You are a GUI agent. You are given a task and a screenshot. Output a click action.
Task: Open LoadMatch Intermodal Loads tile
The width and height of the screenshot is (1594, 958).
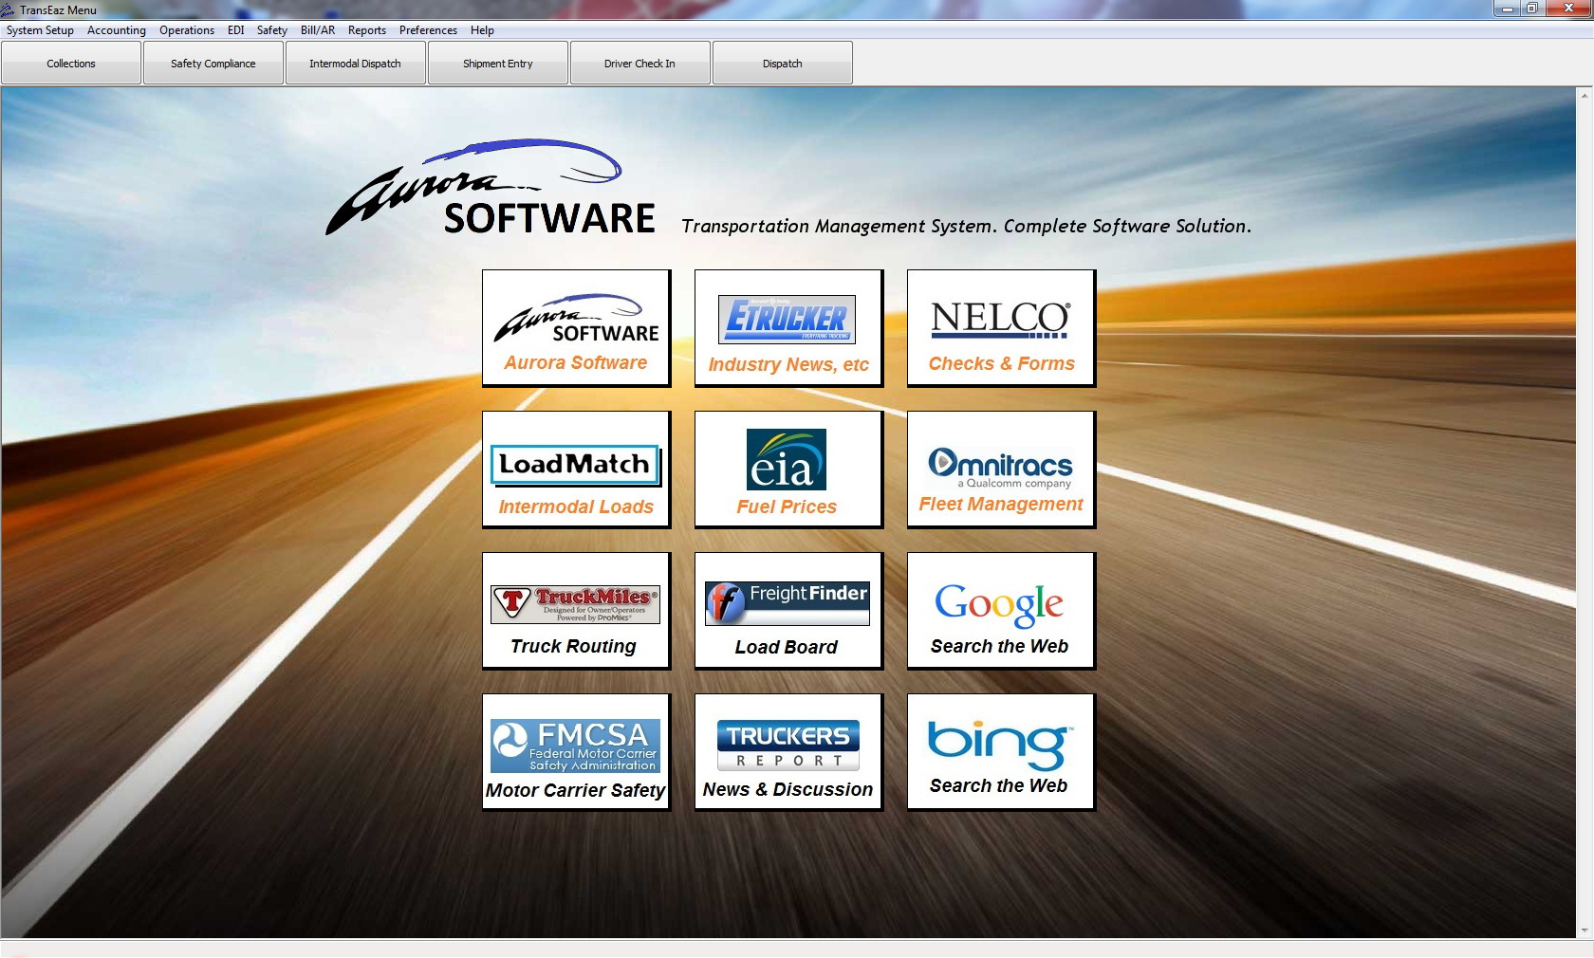coord(576,470)
